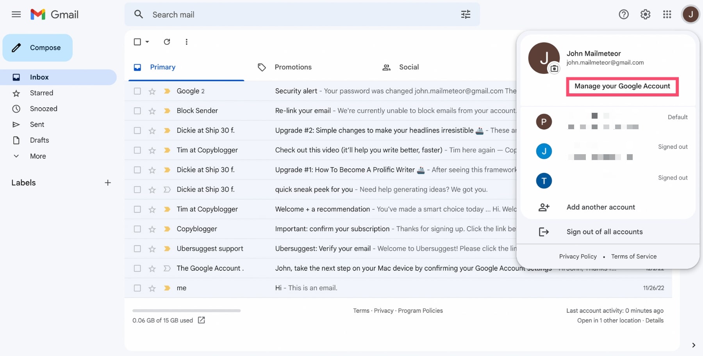Check the email from me checkbox

[137, 288]
